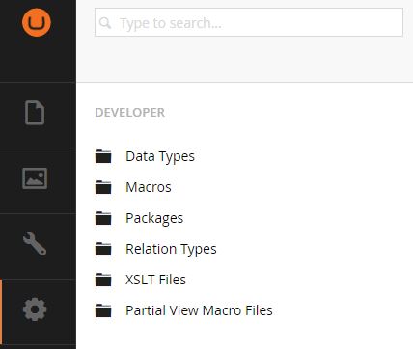Open the Media section picture icon
The height and width of the screenshot is (349, 413).
tap(35, 178)
